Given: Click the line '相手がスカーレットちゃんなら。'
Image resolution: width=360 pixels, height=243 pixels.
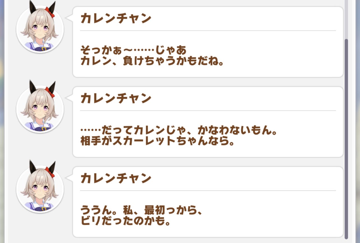Looking at the screenshot, I should coord(157,141).
